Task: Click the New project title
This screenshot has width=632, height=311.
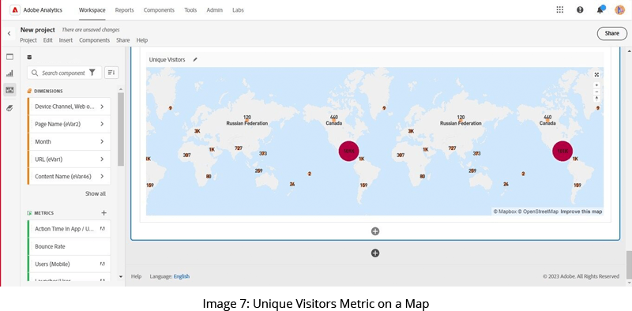Action: pyautogui.click(x=37, y=30)
